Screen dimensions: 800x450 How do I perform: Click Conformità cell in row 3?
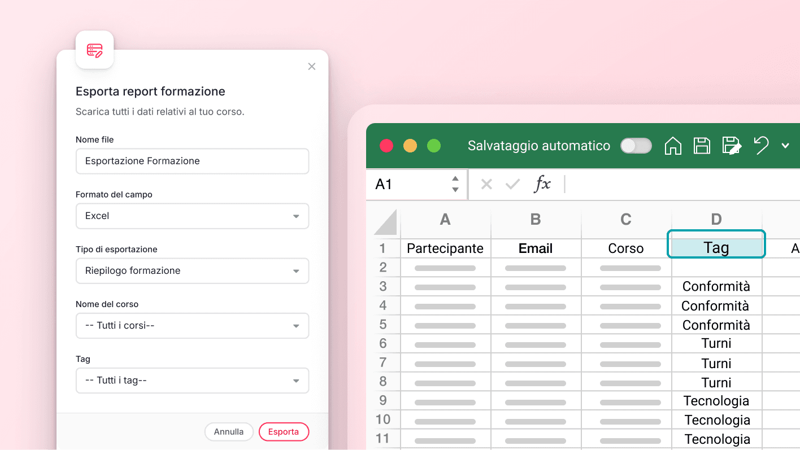tap(716, 286)
